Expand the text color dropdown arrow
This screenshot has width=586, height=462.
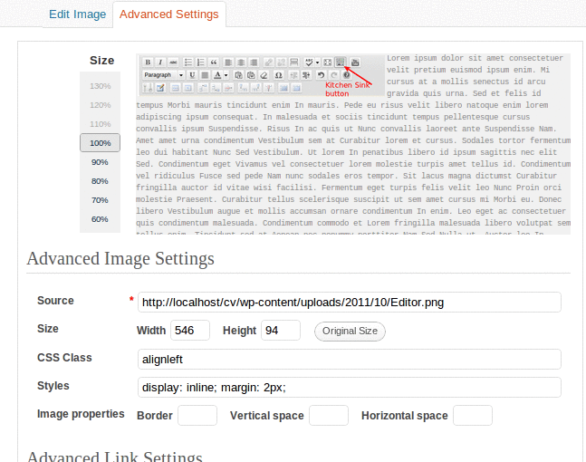226,74
